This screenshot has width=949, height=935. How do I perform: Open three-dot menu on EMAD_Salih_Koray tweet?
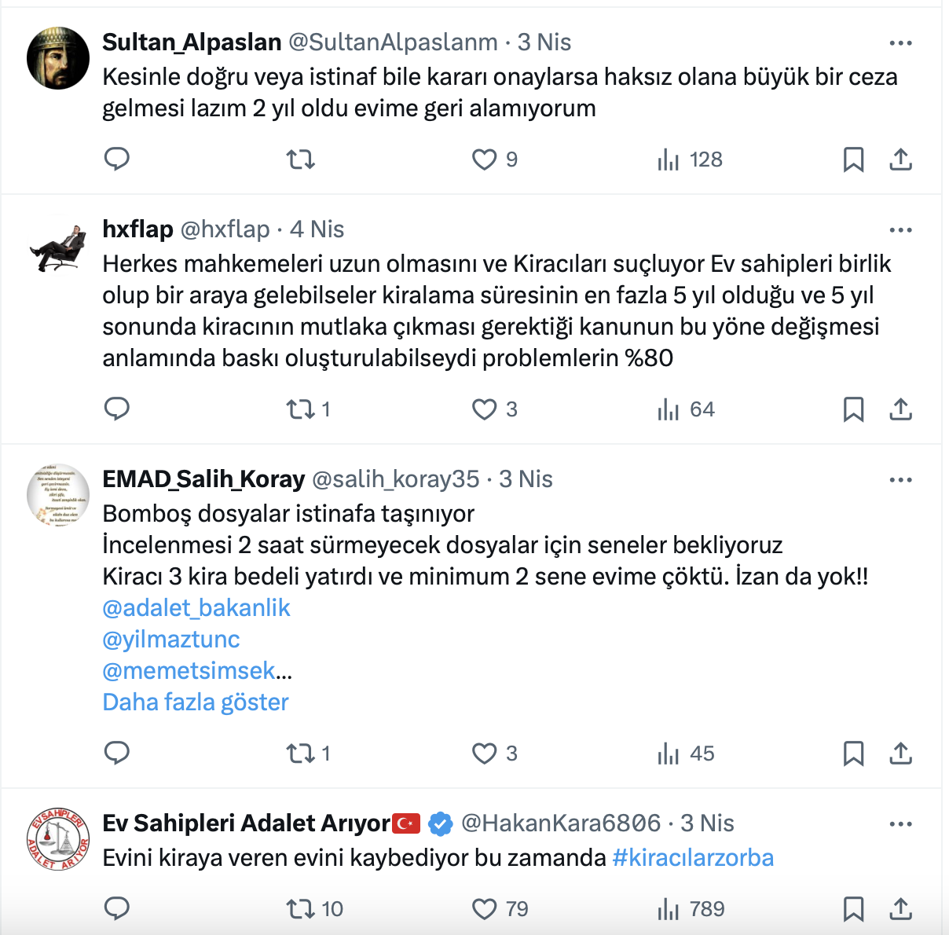[x=900, y=479]
